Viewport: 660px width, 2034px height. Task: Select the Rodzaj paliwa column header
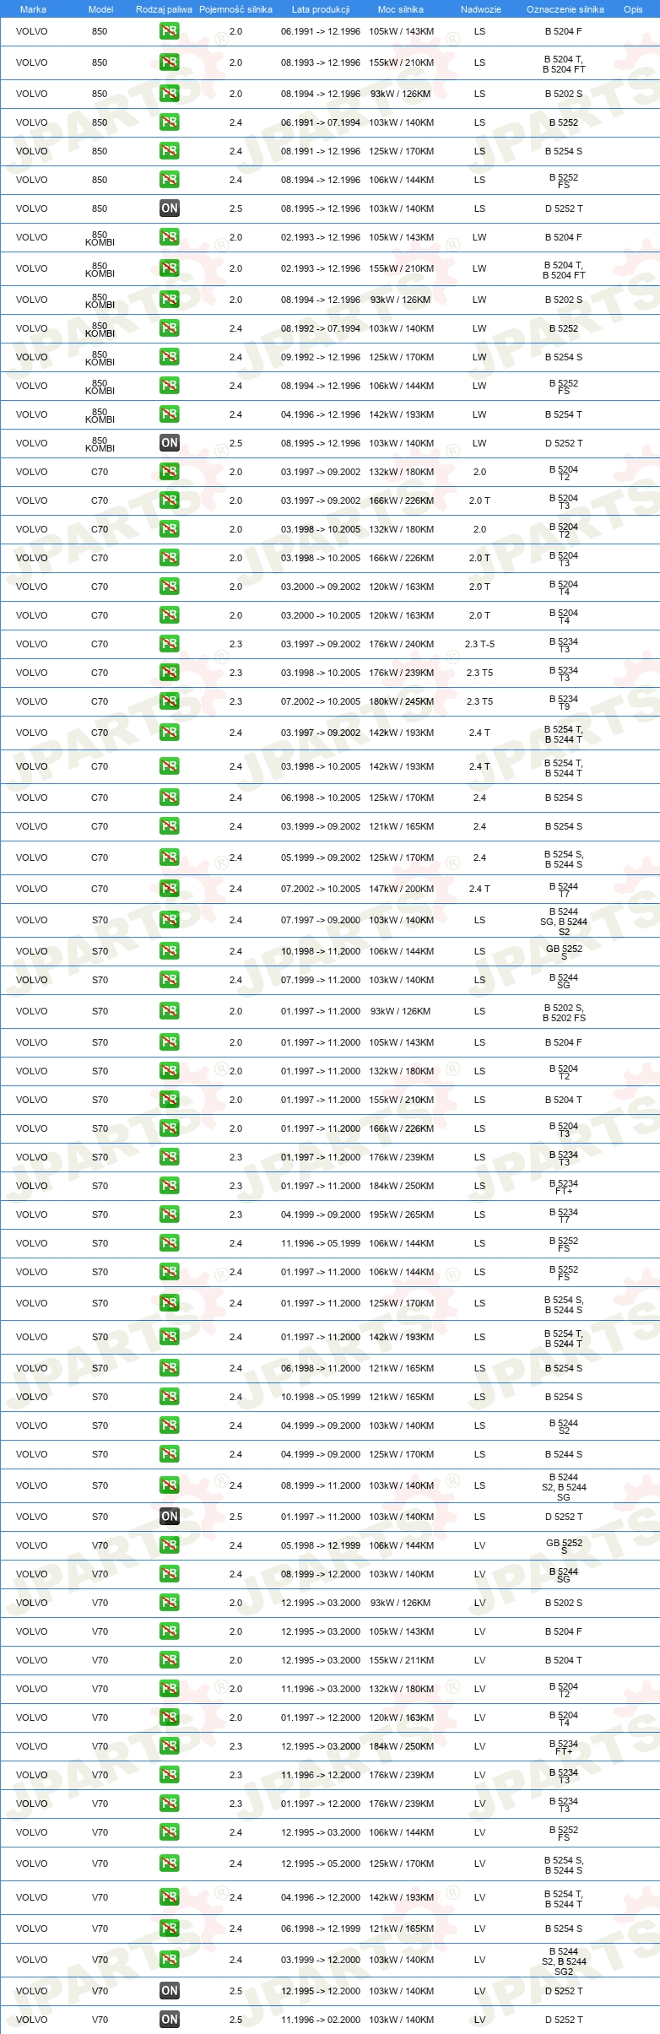coord(164,9)
